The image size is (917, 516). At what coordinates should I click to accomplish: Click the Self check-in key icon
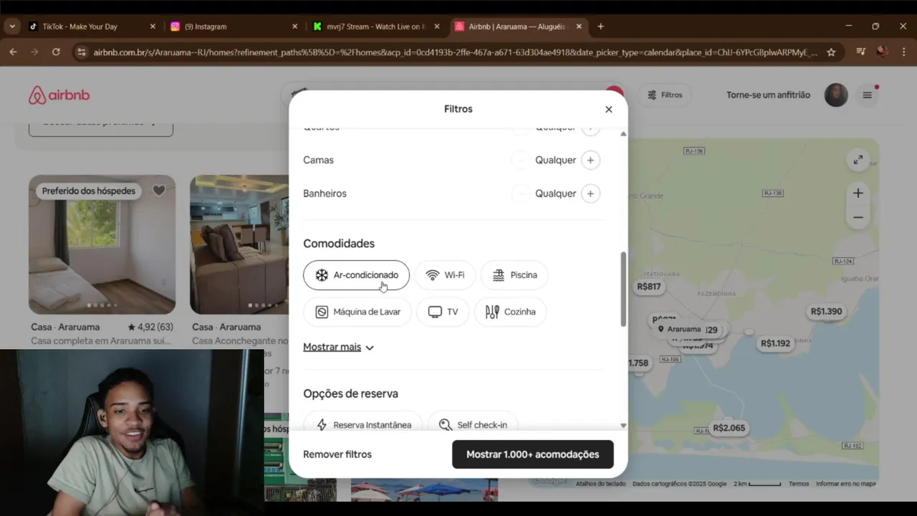coord(446,425)
